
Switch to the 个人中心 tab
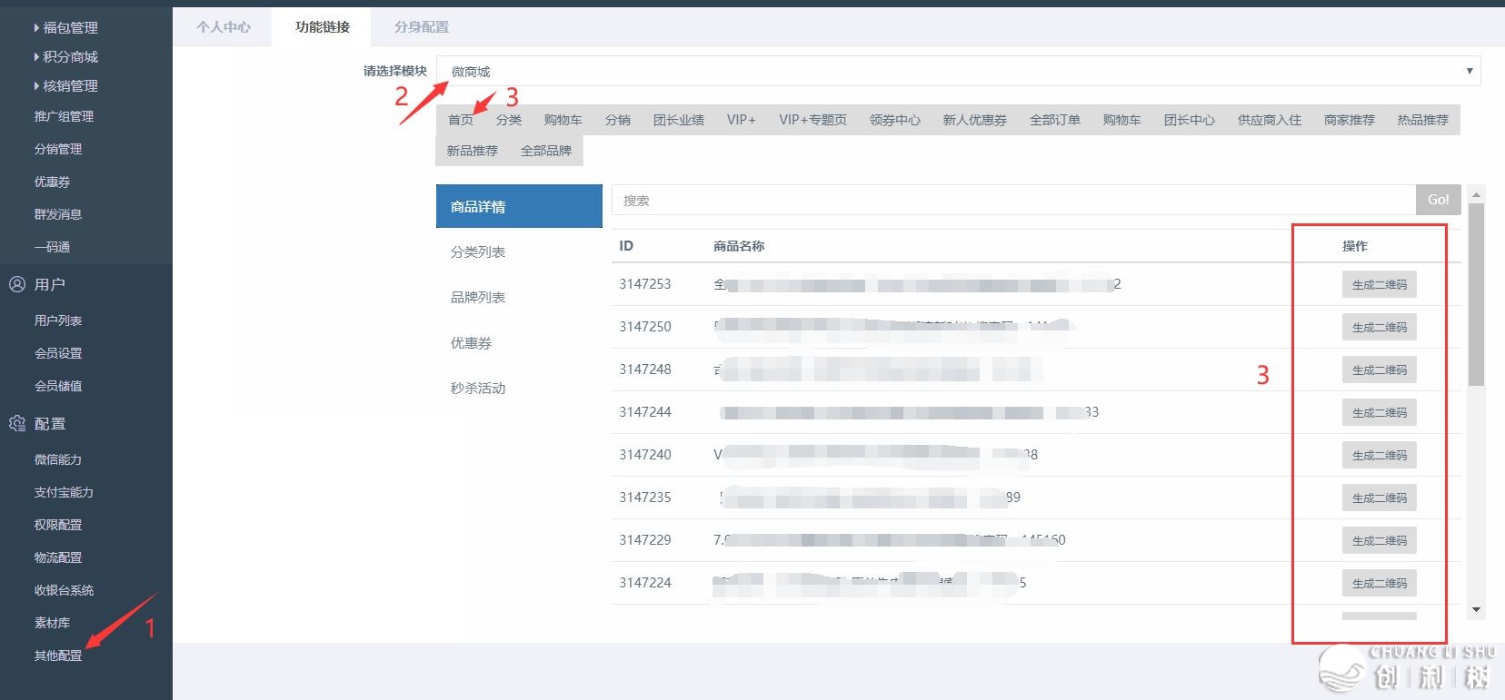pos(224,27)
